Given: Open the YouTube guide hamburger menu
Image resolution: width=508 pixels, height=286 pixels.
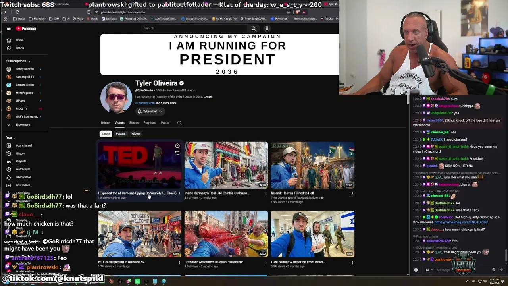Looking at the screenshot, I should [8, 29].
